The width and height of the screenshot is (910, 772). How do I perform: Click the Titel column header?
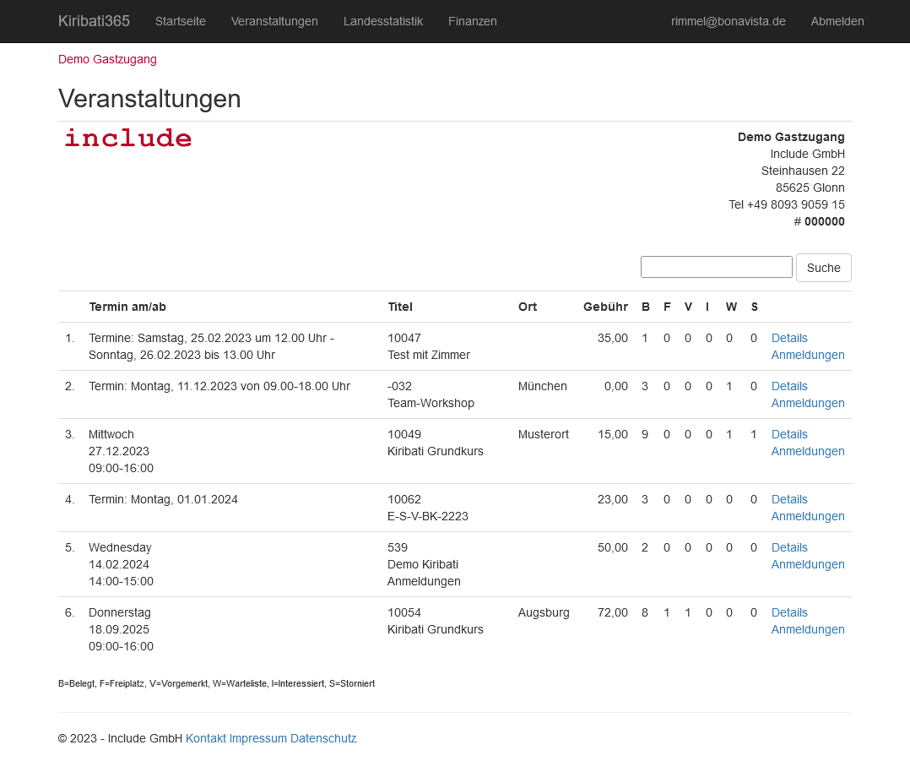click(400, 307)
